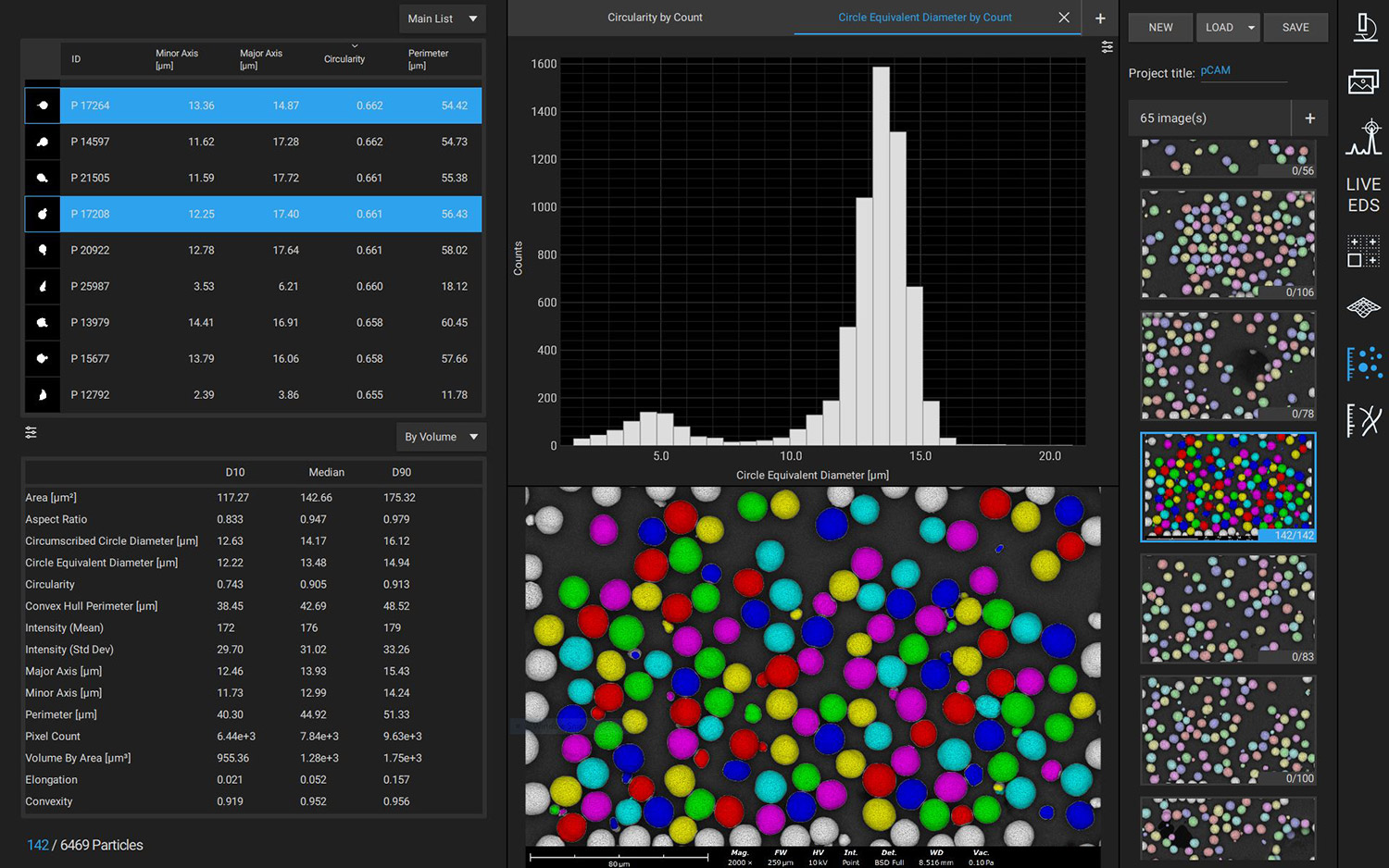Open the microscope imaging mode icon
The width and height of the screenshot is (1389, 868).
coord(1363,28)
